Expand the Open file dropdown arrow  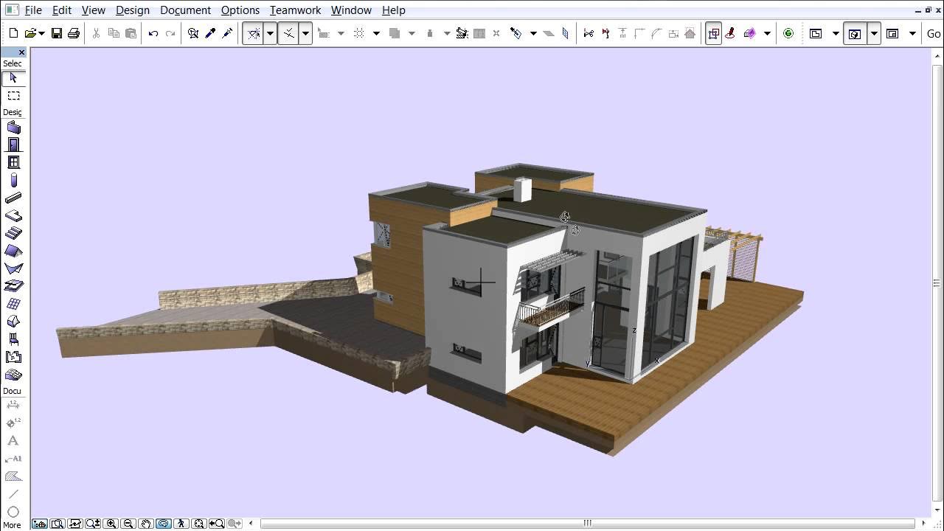41,33
